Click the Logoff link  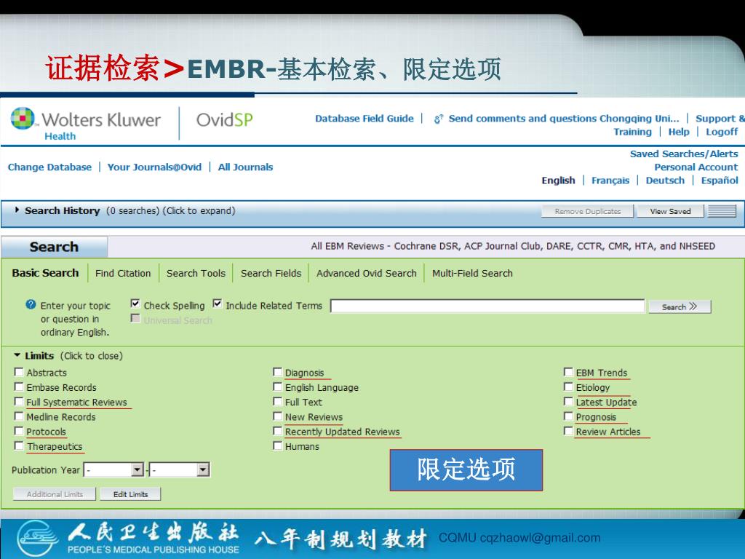tap(722, 132)
